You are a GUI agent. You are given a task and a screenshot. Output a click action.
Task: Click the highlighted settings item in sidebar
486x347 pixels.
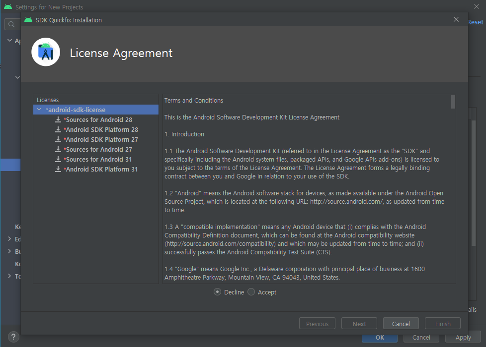pyautogui.click(x=10, y=165)
